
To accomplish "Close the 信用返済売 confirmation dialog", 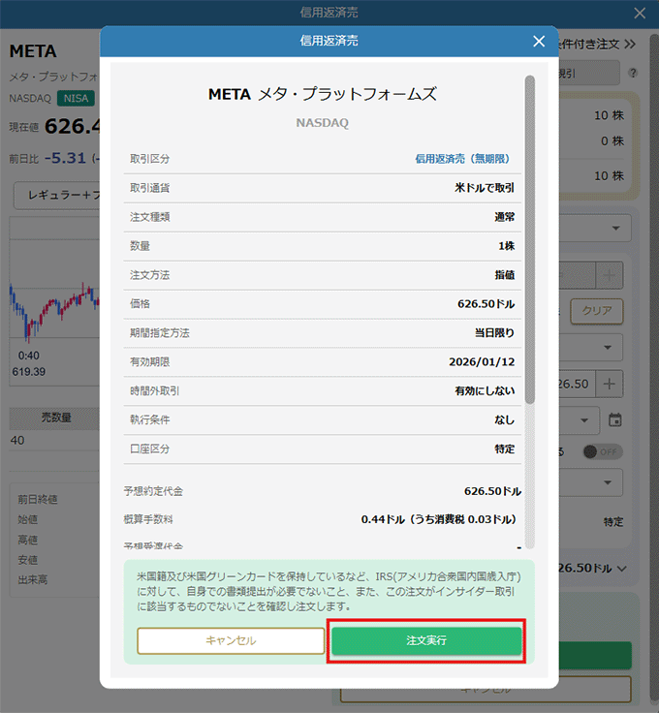I will 539,42.
